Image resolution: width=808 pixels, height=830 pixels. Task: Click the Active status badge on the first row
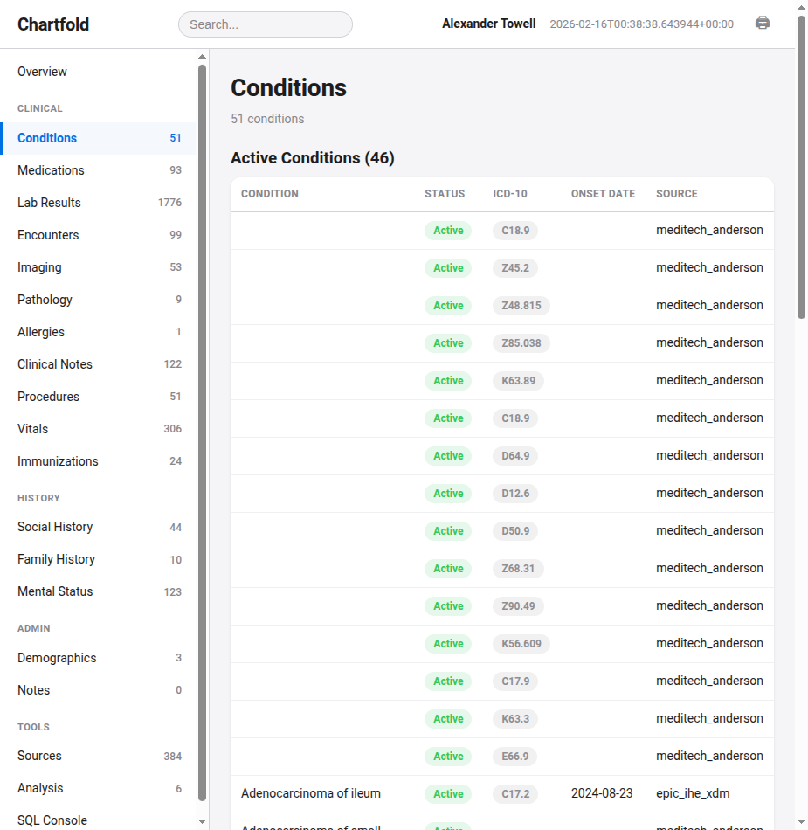point(447,230)
